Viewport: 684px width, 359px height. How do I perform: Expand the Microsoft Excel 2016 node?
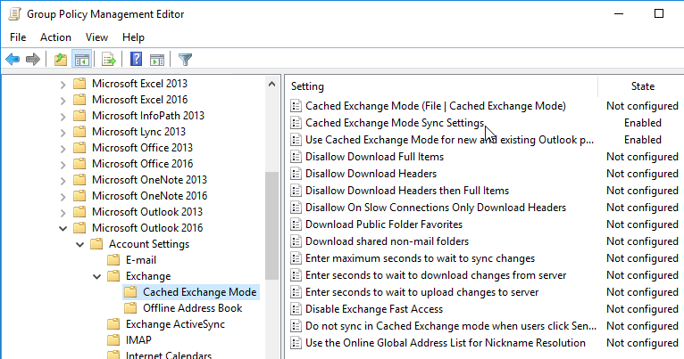63,100
